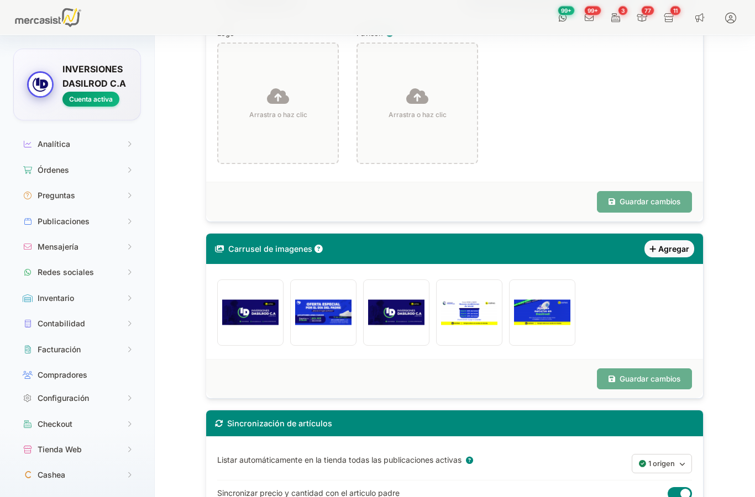The height and width of the screenshot is (497, 755).
Task: Open the package box notifications icon
Action: point(642,18)
